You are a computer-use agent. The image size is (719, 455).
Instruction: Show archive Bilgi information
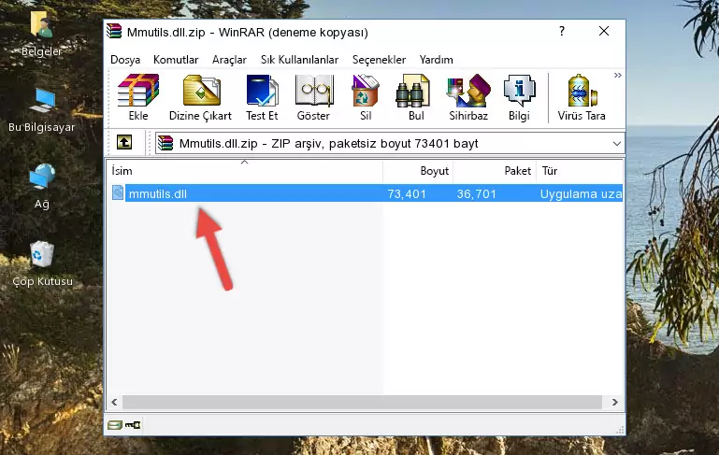coord(519,97)
